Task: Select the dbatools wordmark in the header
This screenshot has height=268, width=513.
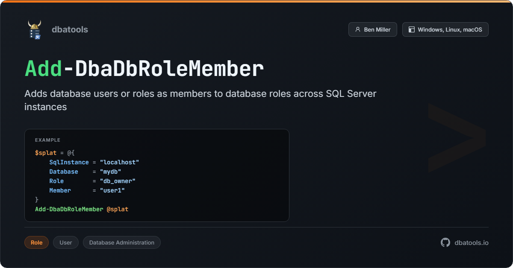Action: 70,29
